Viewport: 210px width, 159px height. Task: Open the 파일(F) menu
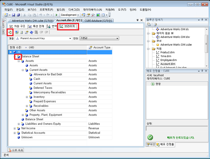(x=9, y=10)
